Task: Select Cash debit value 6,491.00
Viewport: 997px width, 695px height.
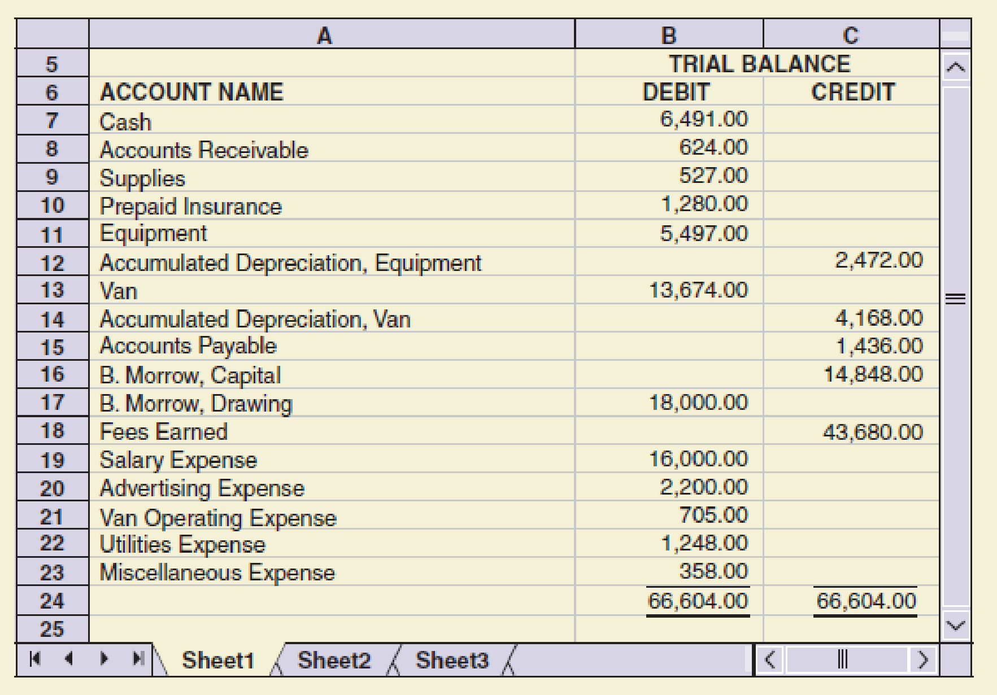Action: [669, 120]
